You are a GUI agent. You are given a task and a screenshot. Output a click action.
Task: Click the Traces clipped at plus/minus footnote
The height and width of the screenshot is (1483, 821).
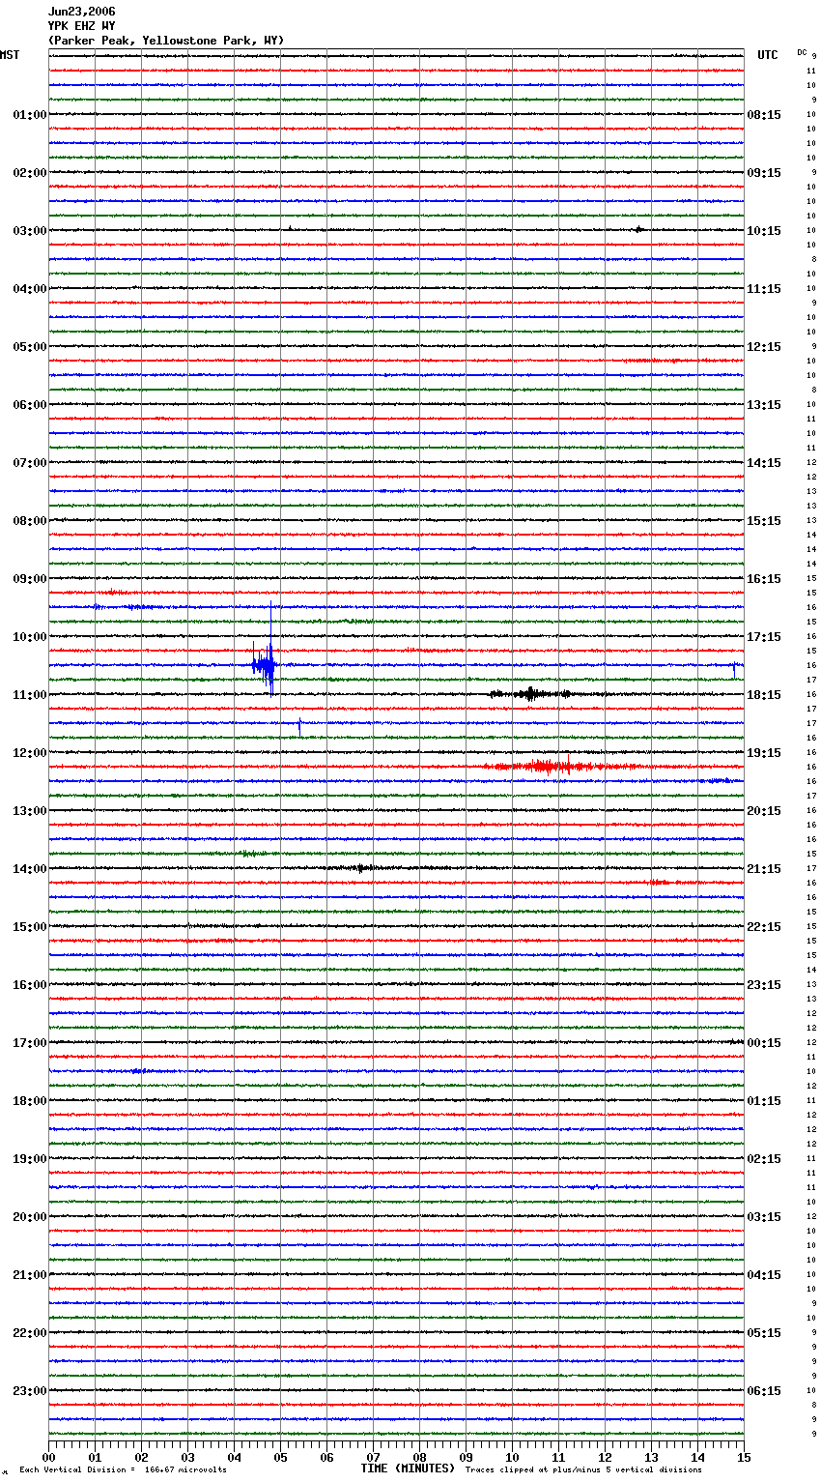tap(583, 1470)
